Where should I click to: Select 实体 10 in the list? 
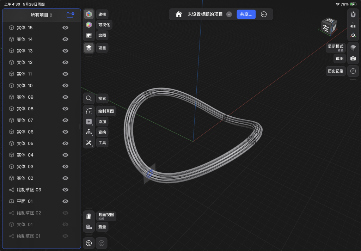click(x=42, y=86)
